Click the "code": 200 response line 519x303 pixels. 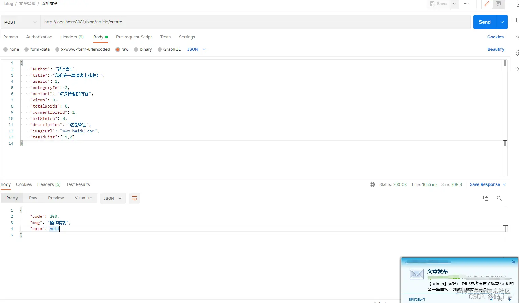click(45, 216)
